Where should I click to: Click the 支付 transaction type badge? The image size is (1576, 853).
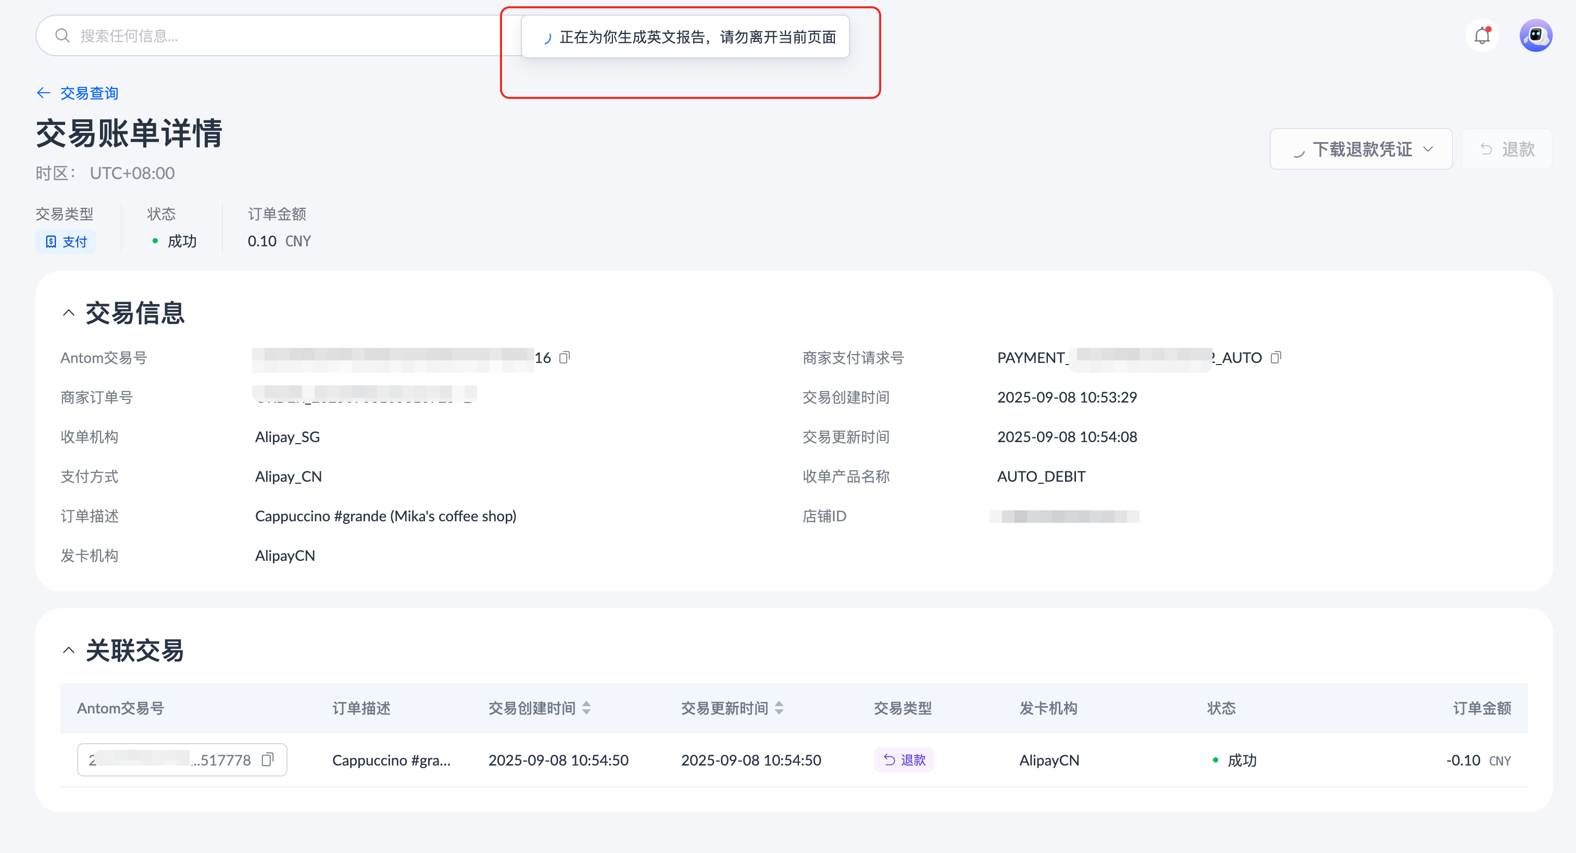(x=66, y=242)
